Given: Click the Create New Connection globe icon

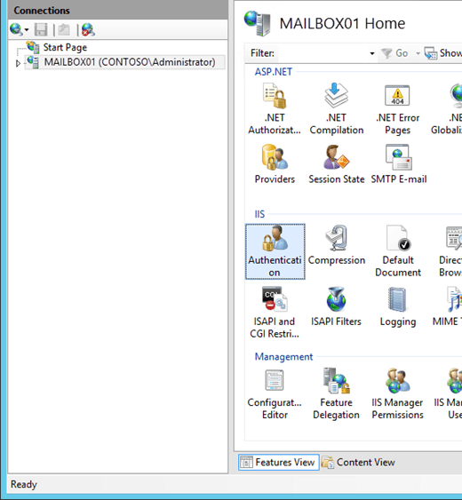Looking at the screenshot, I should pyautogui.click(x=16, y=29).
